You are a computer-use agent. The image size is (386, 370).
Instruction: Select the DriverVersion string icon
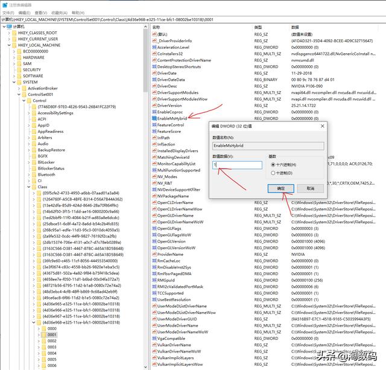coord(154,106)
